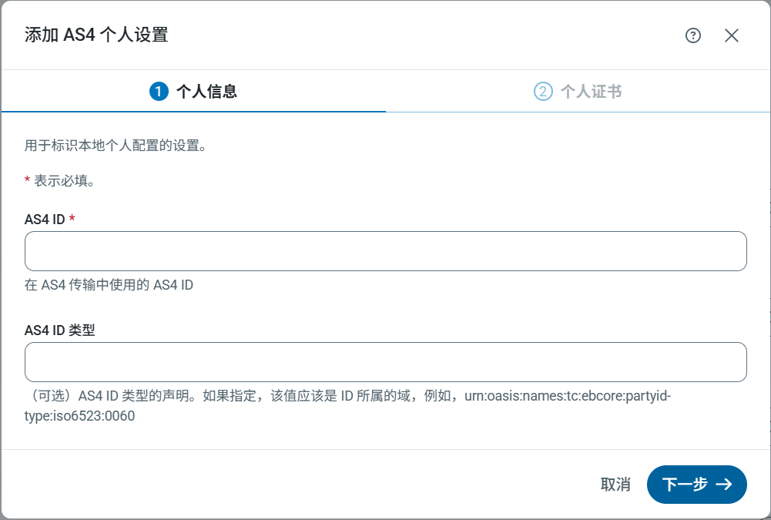Viewport: 771px width, 520px height.
Task: Click the step 2 circle icon
Action: pos(543,92)
